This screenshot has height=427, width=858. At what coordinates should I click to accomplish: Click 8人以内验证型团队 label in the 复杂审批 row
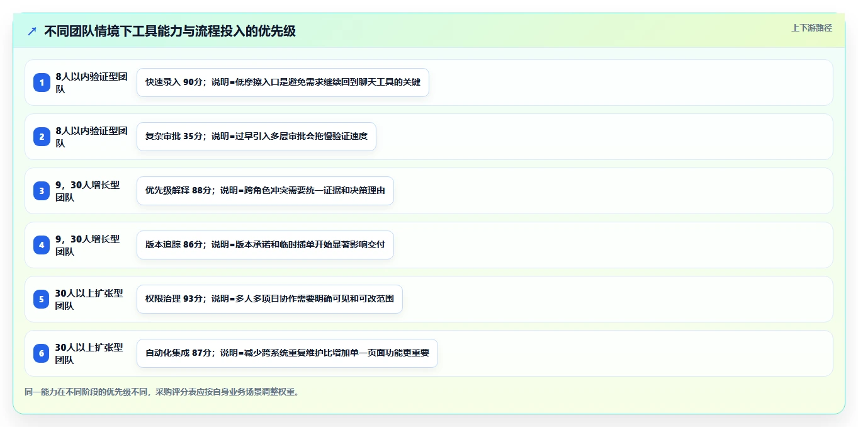(92, 137)
